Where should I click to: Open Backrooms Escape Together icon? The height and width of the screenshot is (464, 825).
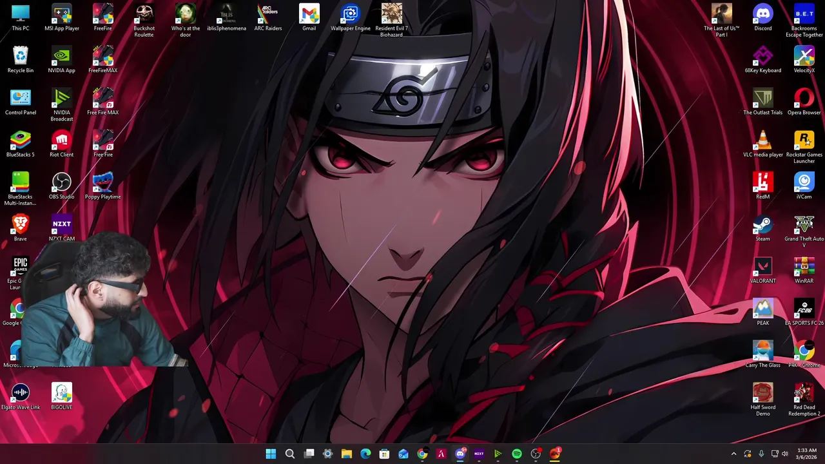[804, 21]
